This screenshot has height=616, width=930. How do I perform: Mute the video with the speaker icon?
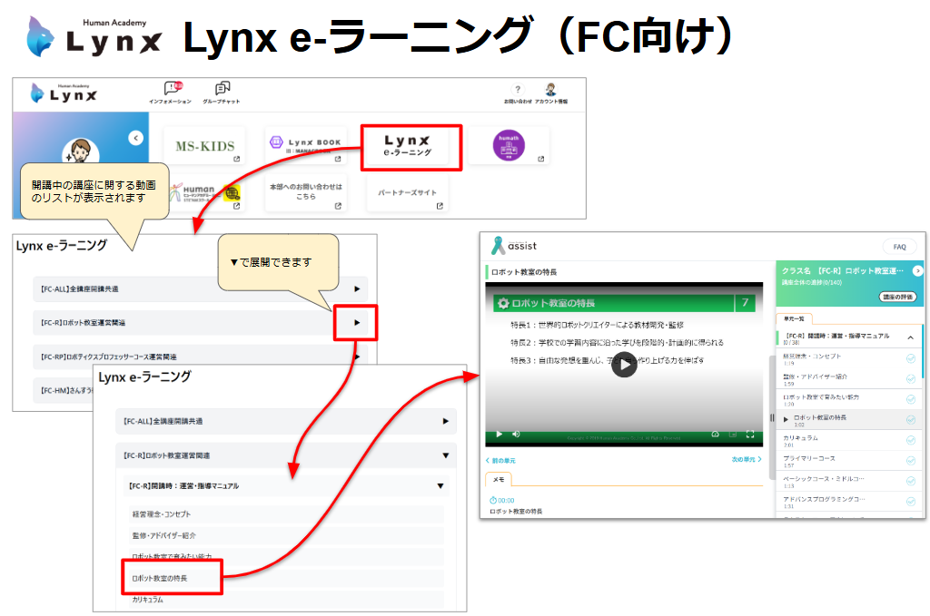pos(516,435)
